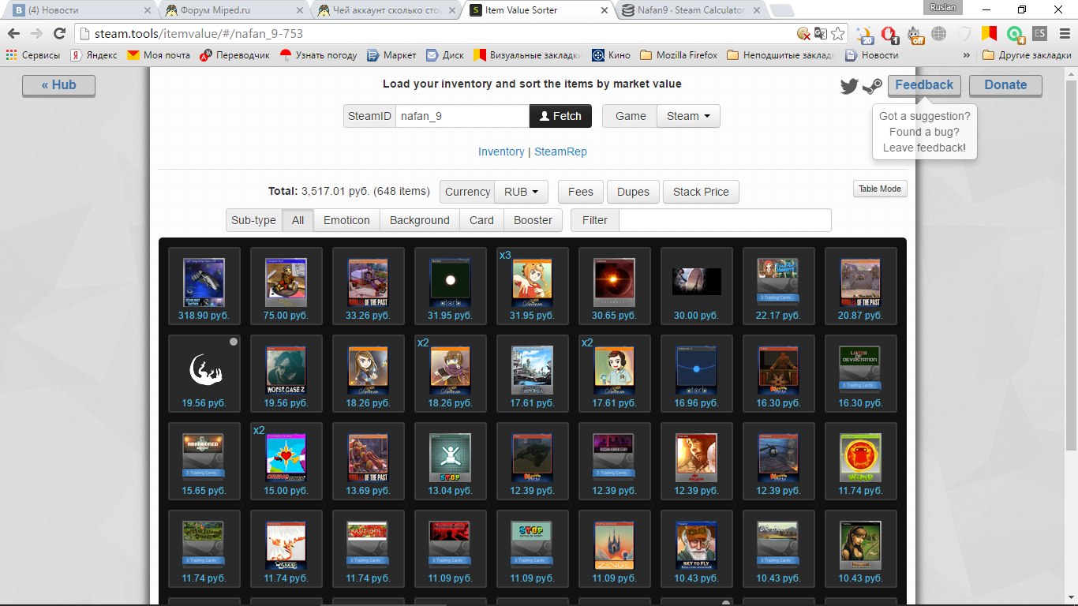The image size is (1078, 606).
Task: Open the Диск bookmark
Action: click(445, 55)
